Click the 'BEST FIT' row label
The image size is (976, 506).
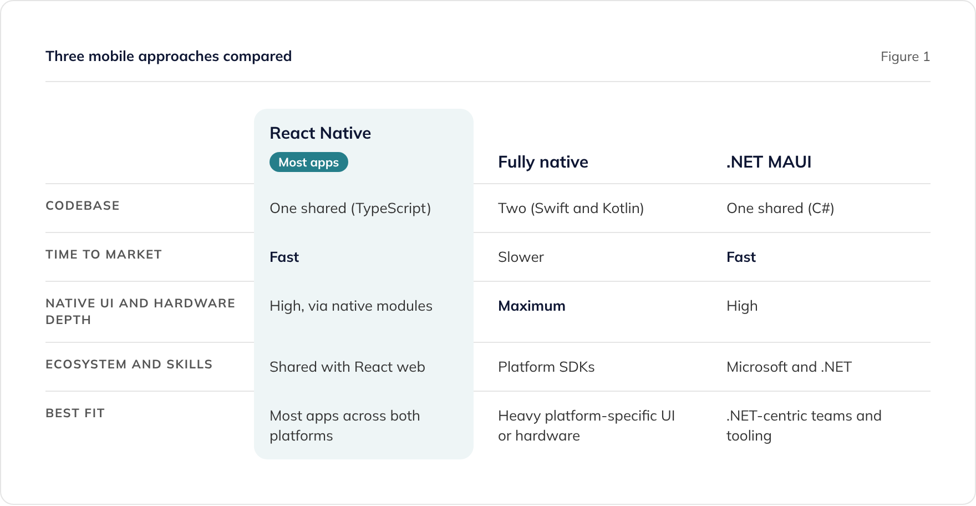[75, 413]
